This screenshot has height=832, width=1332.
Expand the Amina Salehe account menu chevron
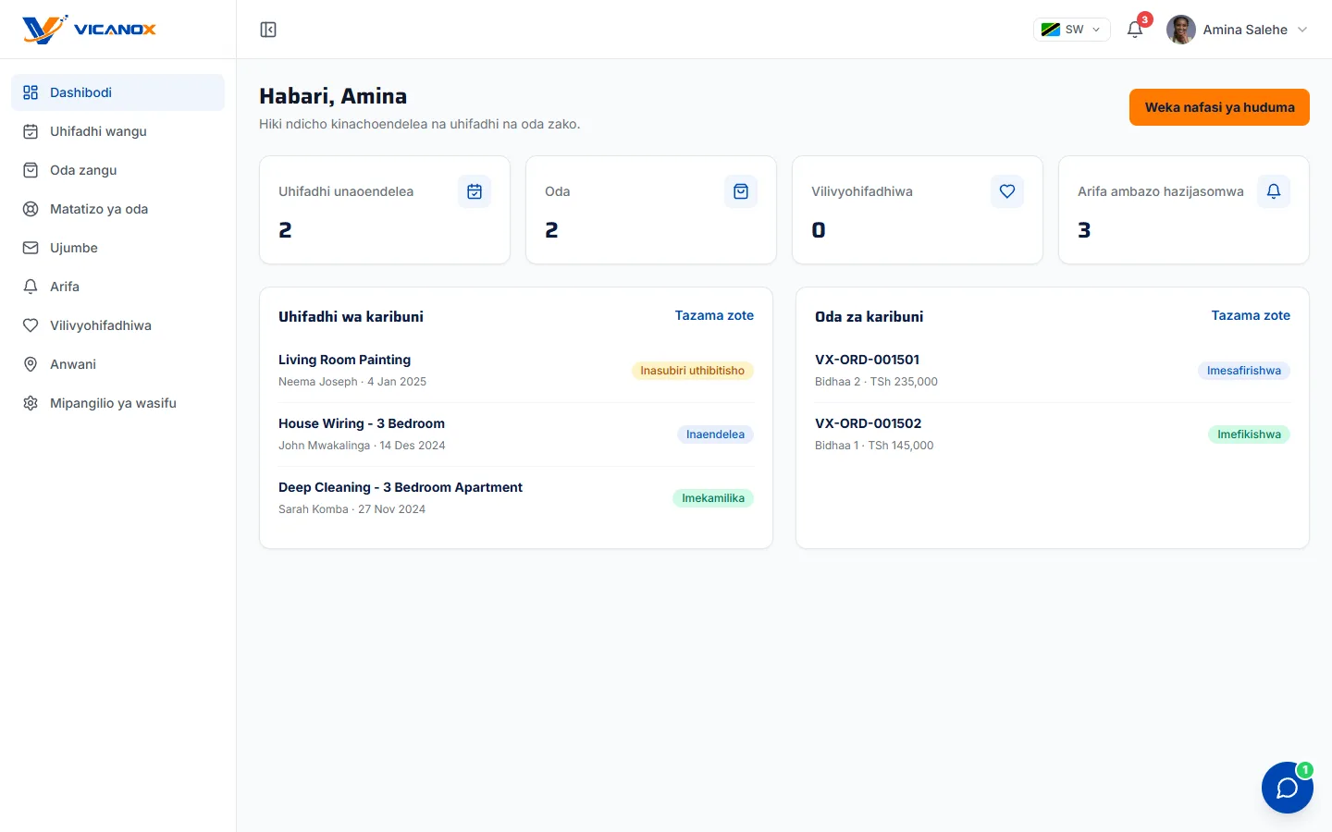1302,30
